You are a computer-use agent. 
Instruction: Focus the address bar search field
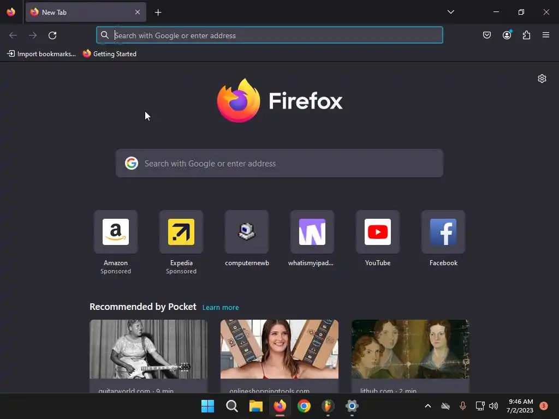[x=270, y=35]
